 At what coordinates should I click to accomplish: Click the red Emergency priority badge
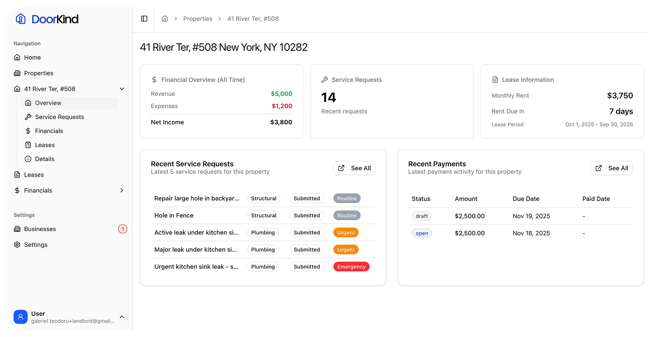pos(351,267)
